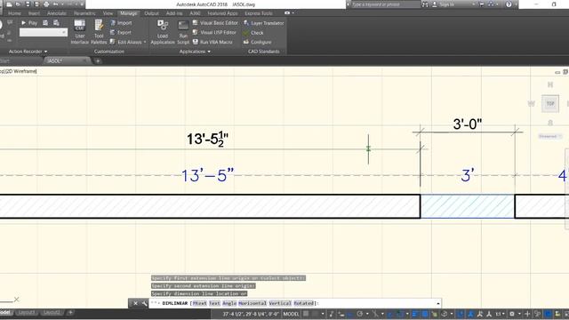Open the Tool Palettes customization
Screen dimensions: 569x320
[99, 32]
